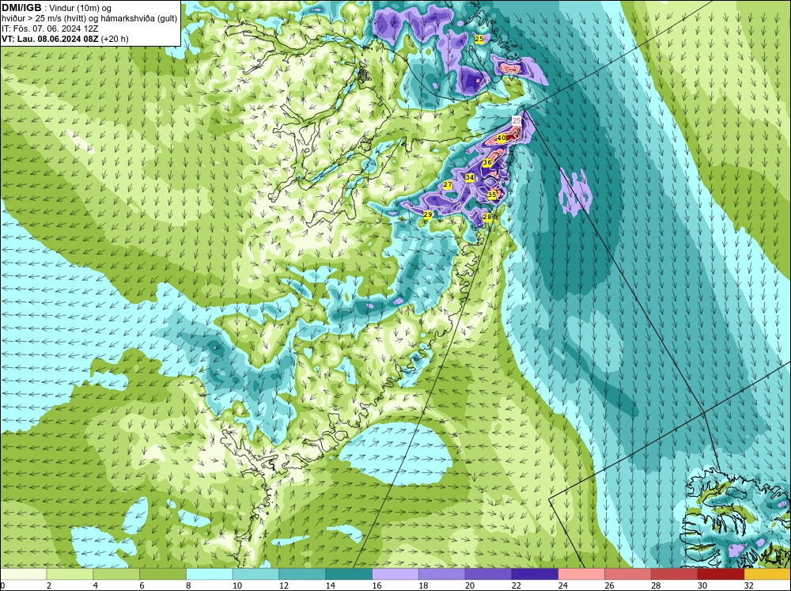Screen dimensions: 791x591
Task: Select the yellow-boxed 25 gust label
Action: [x=479, y=39]
